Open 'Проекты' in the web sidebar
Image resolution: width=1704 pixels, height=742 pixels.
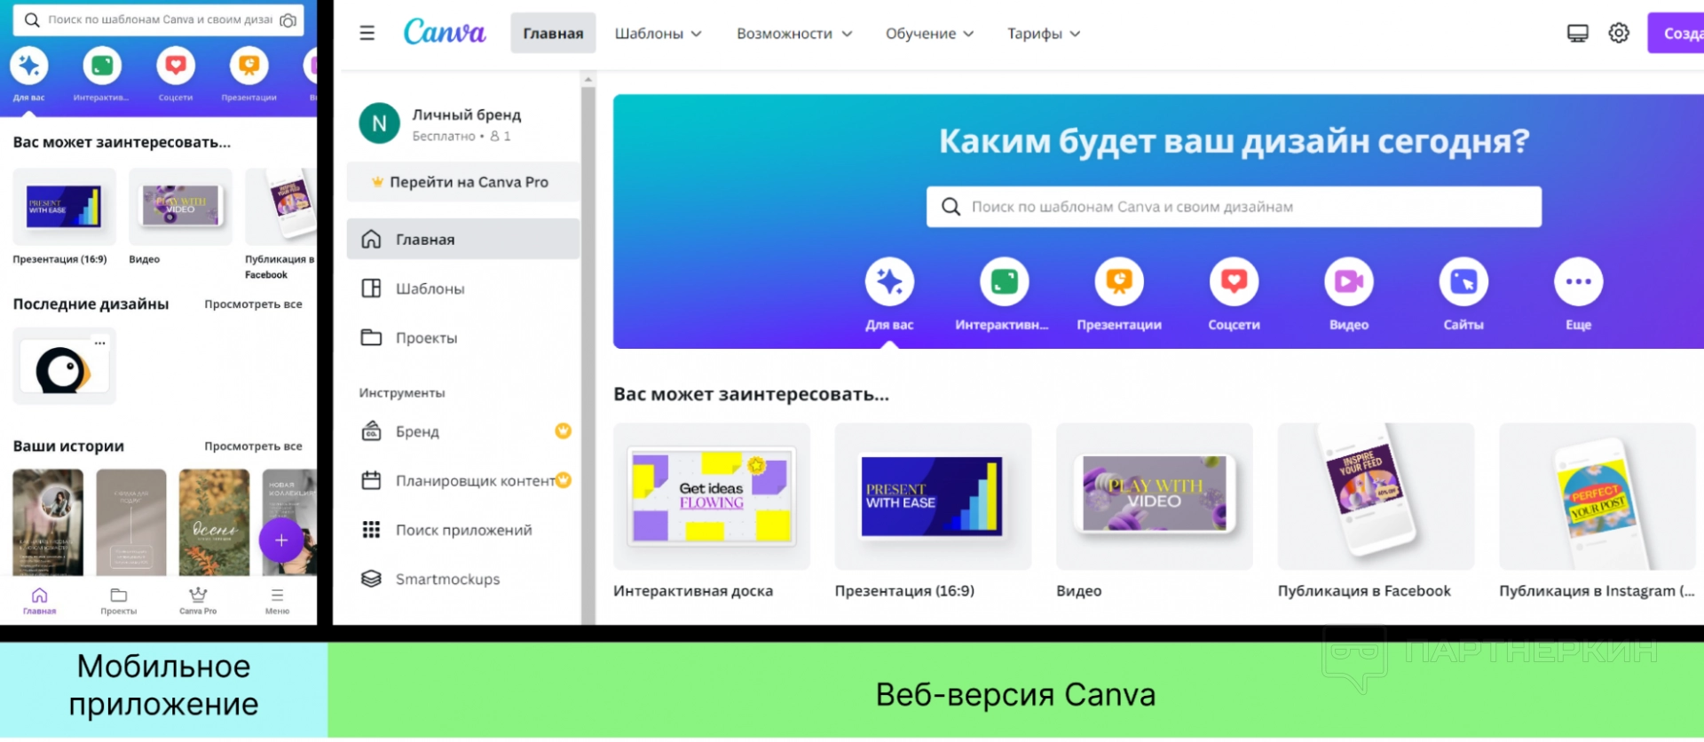(x=463, y=338)
